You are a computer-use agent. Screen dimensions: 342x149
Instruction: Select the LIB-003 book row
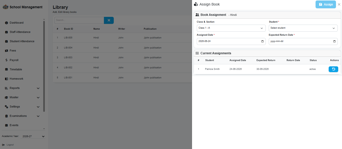pos(122,58)
